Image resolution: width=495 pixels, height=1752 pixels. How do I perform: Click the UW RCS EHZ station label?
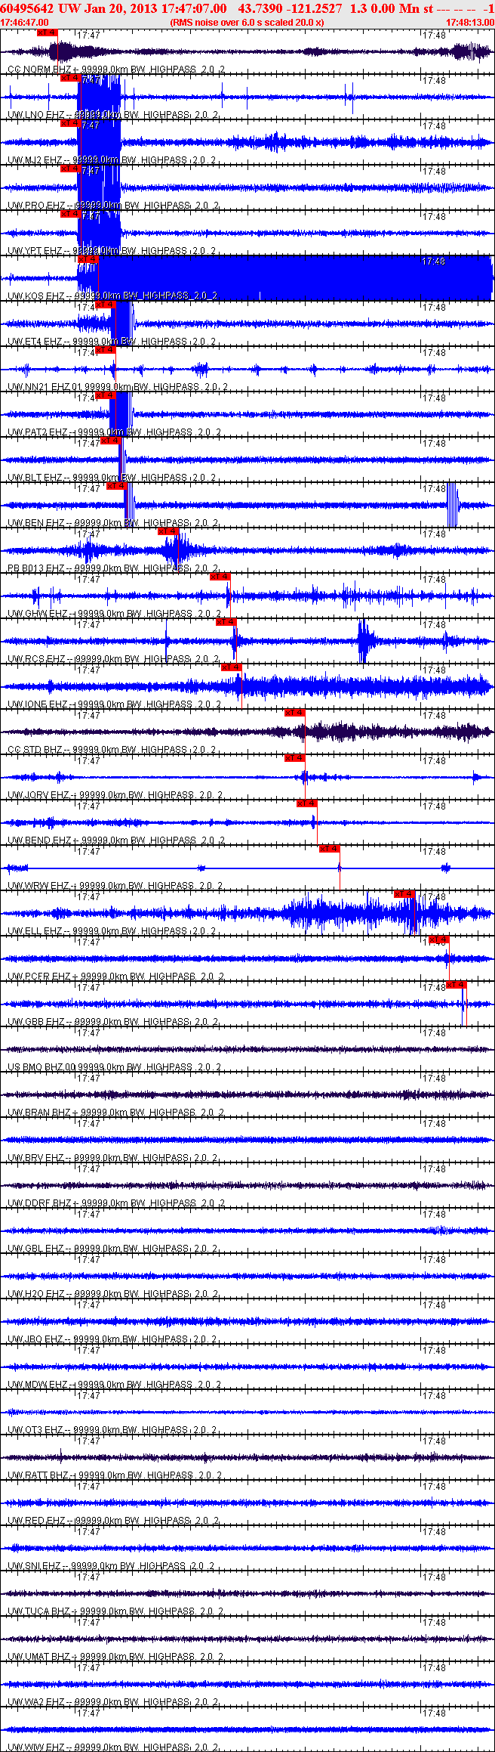click(113, 659)
